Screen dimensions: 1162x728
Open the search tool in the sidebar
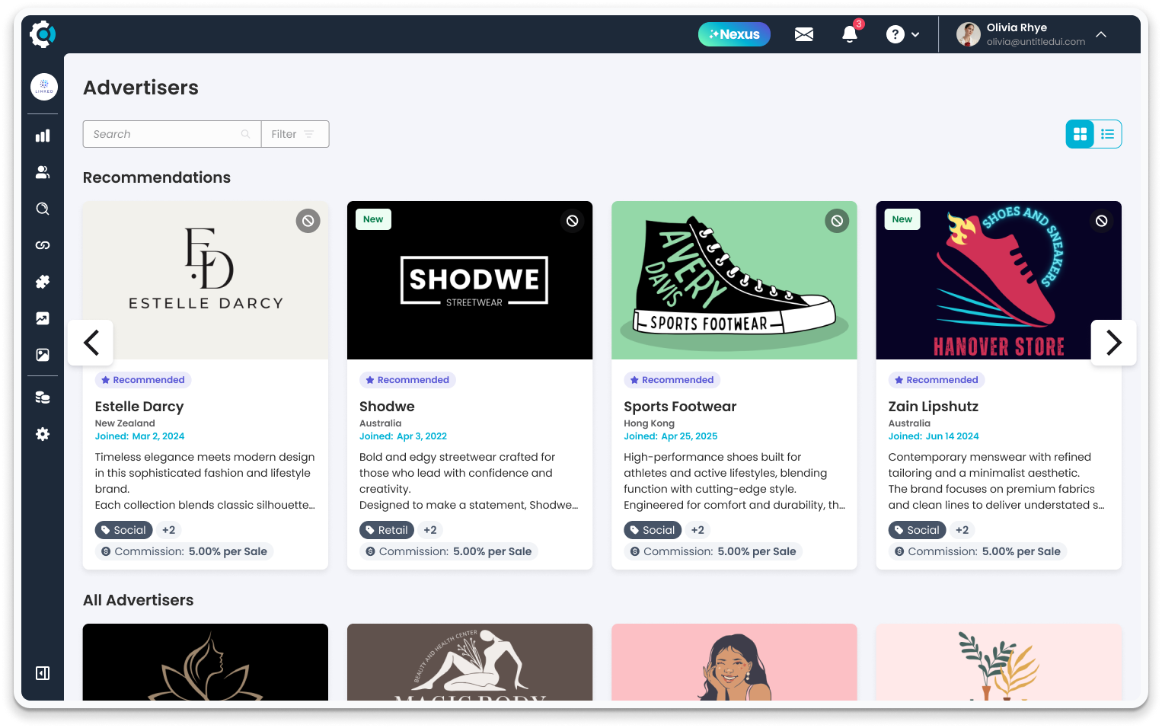(x=43, y=208)
